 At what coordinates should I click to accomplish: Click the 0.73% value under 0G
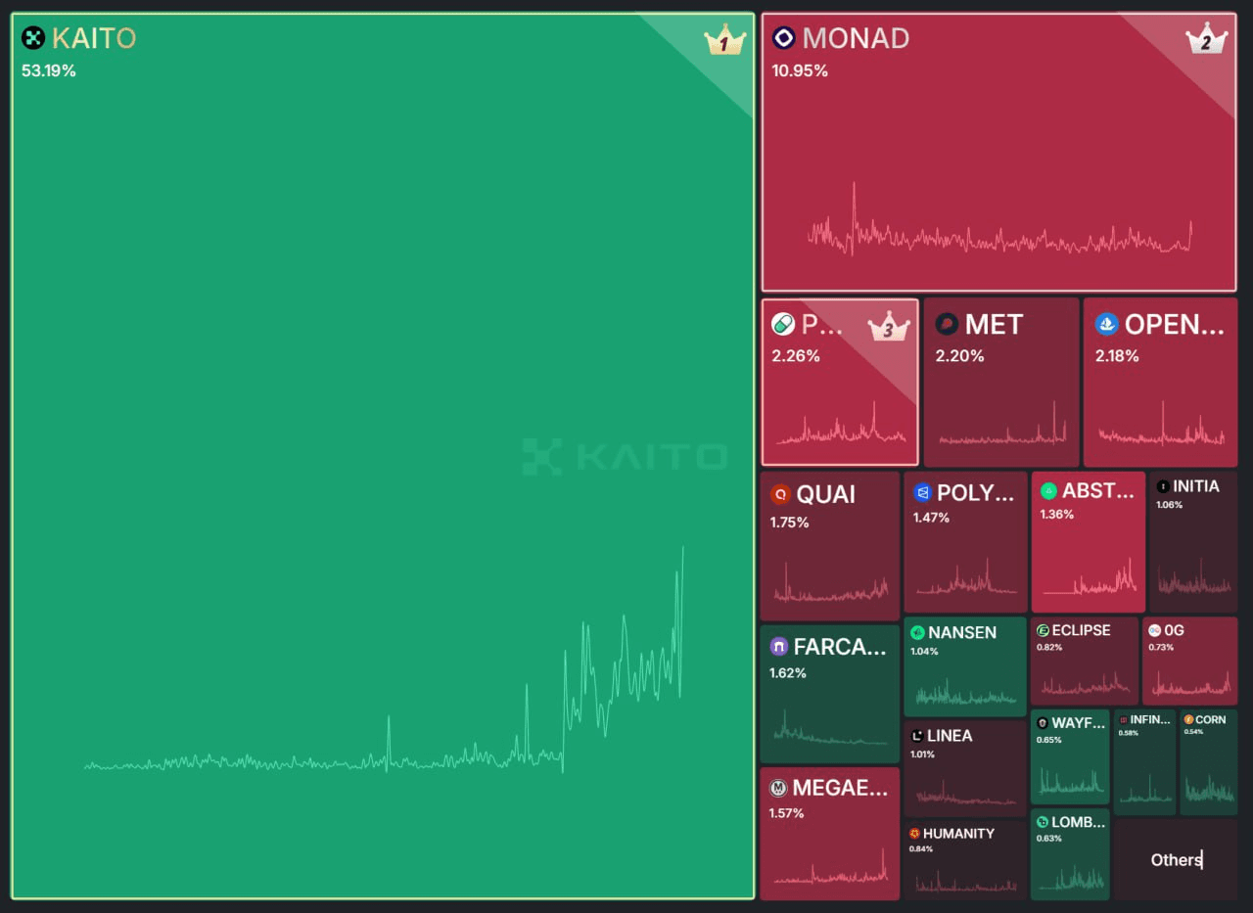[1161, 647]
